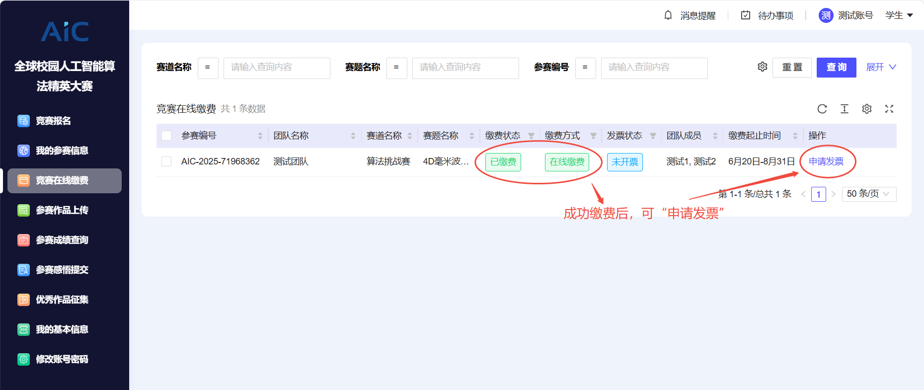
Task: Open column settings gear above the table
Action: click(867, 109)
